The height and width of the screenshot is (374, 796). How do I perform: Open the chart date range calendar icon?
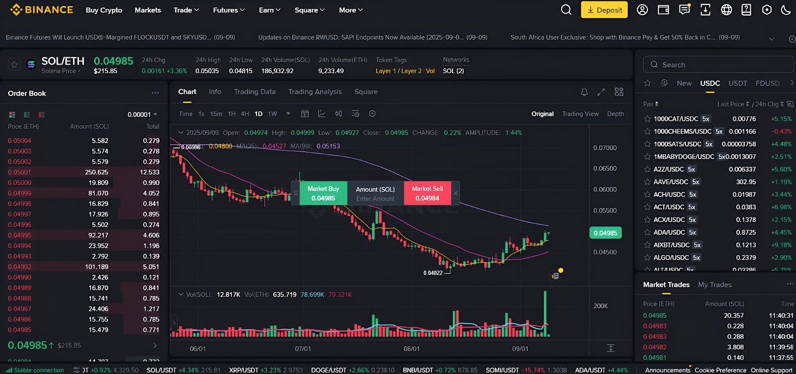tap(305, 114)
